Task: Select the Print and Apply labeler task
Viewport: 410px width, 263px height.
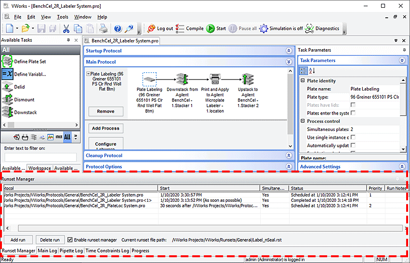Action: pos(215,79)
